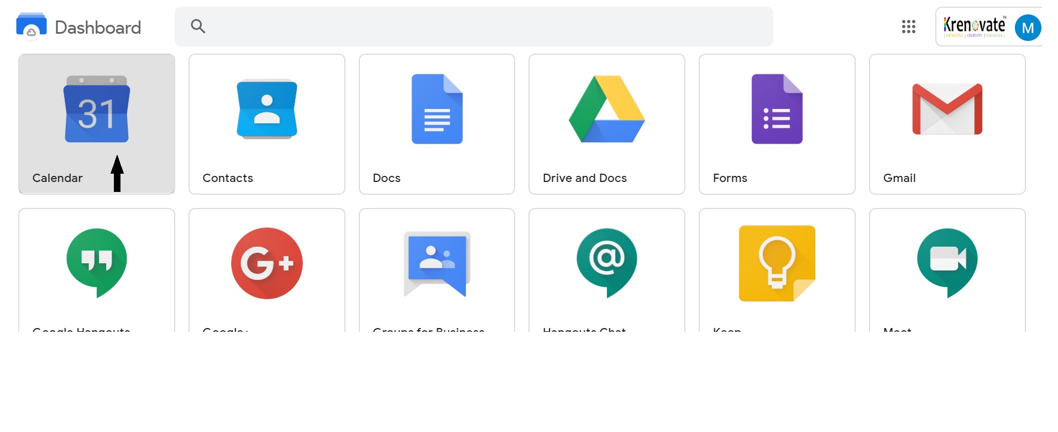Screen dimensions: 1058x432
Task: Click the Forms label text
Action: pos(730,178)
